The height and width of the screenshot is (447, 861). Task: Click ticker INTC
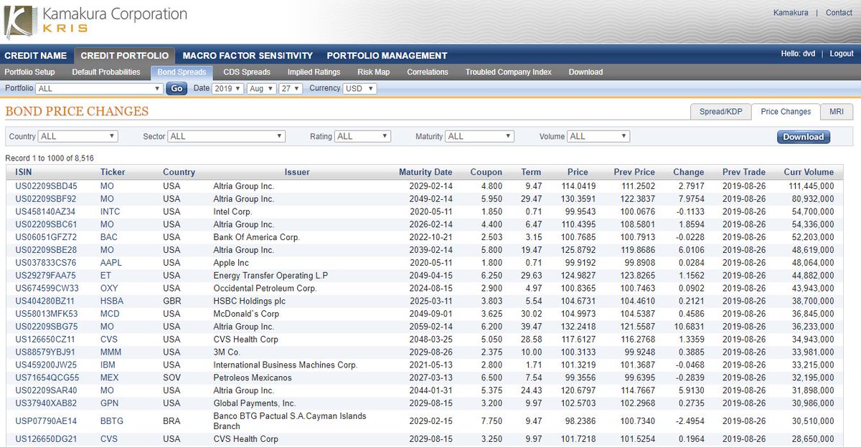[x=110, y=211]
